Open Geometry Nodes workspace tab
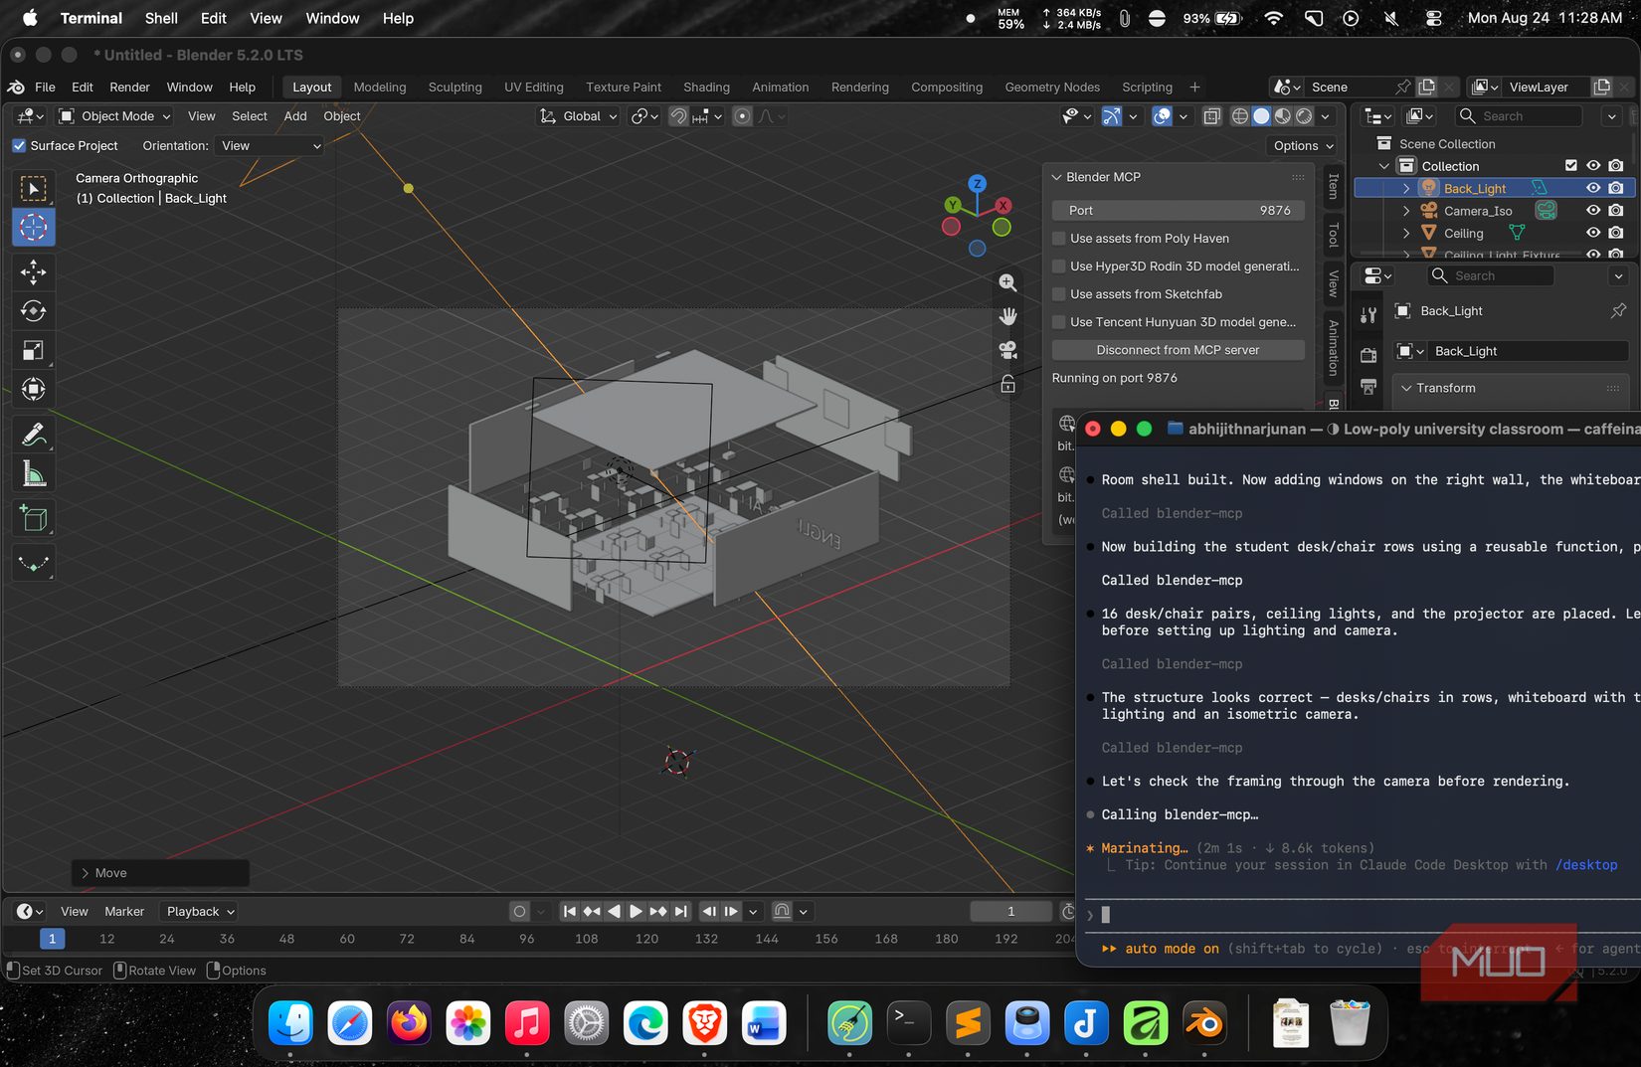Image resolution: width=1641 pixels, height=1067 pixels. click(x=1052, y=88)
